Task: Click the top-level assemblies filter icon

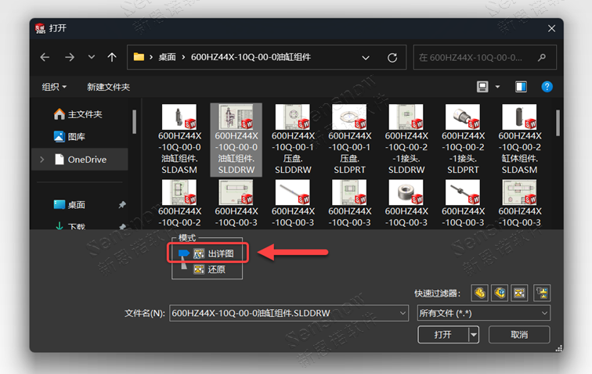Action: (542, 293)
